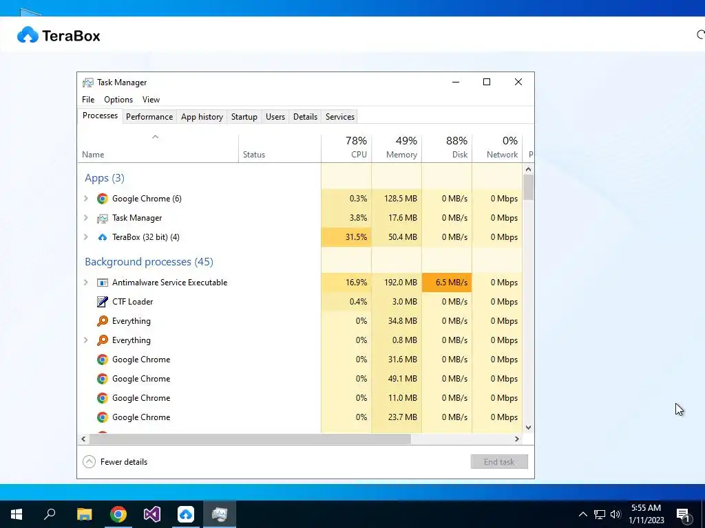Click the End task button
The width and height of the screenshot is (705, 528).
point(499,462)
